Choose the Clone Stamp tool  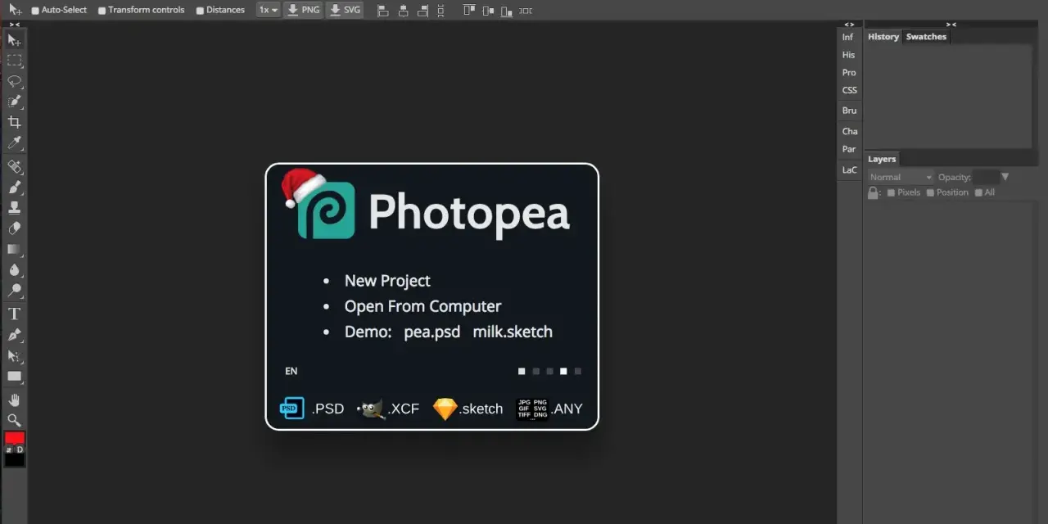14,208
